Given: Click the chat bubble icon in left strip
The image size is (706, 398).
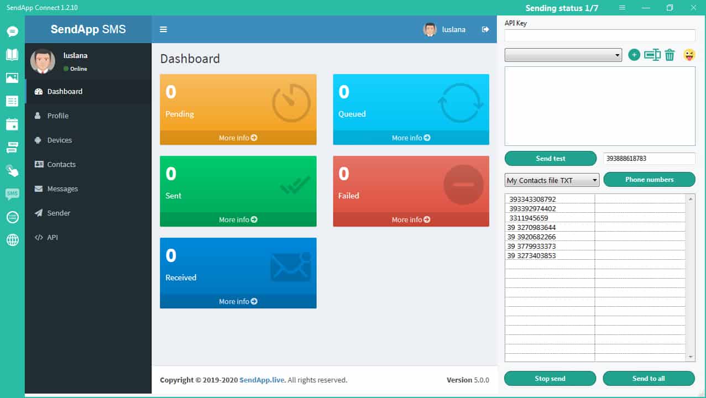Looking at the screenshot, I should pos(12,32).
